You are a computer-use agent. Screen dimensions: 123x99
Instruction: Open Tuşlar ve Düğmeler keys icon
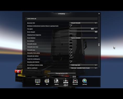(x=66, y=82)
